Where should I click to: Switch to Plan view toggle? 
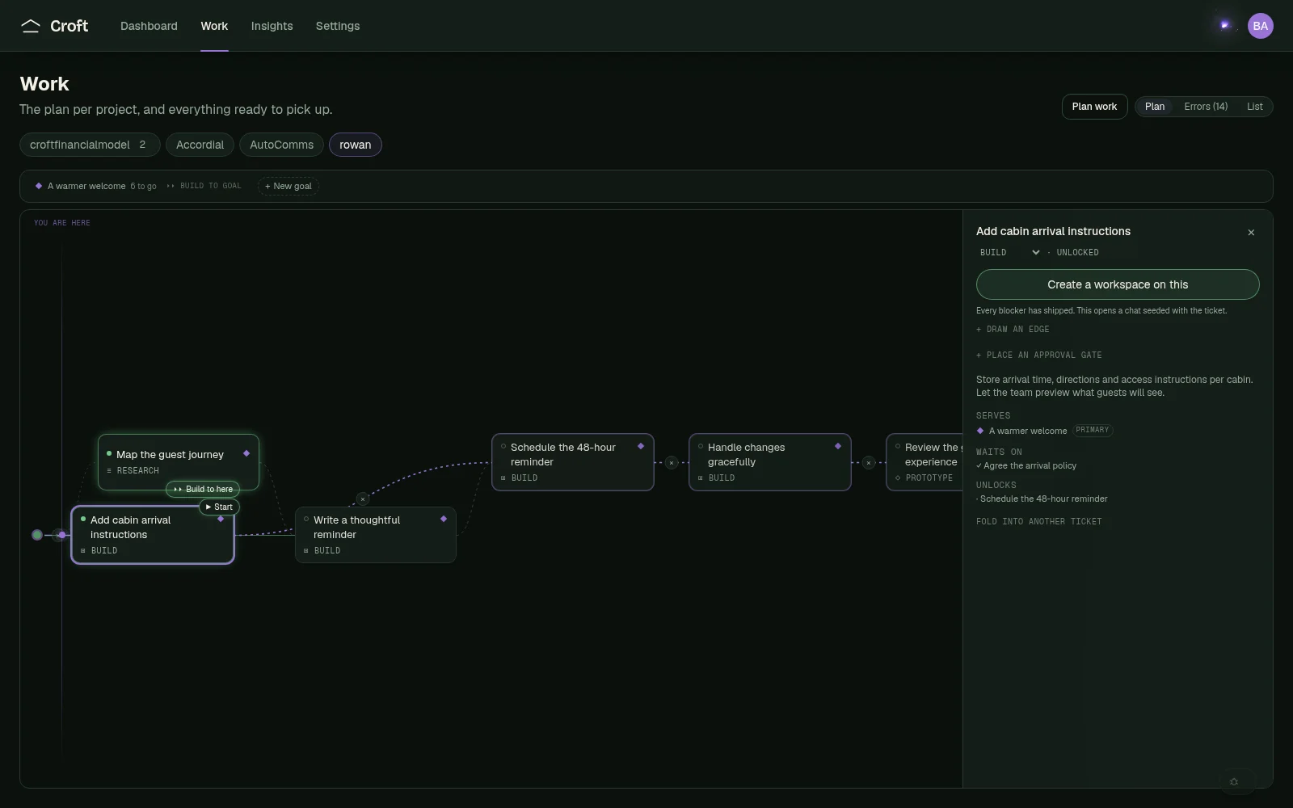tap(1155, 107)
